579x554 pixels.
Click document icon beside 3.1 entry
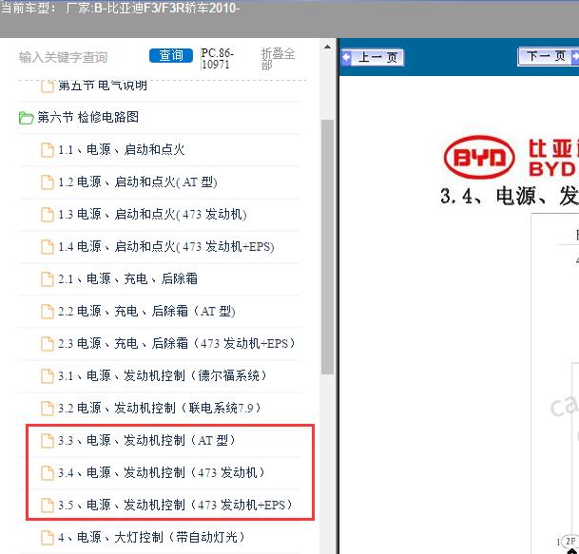coord(48,376)
